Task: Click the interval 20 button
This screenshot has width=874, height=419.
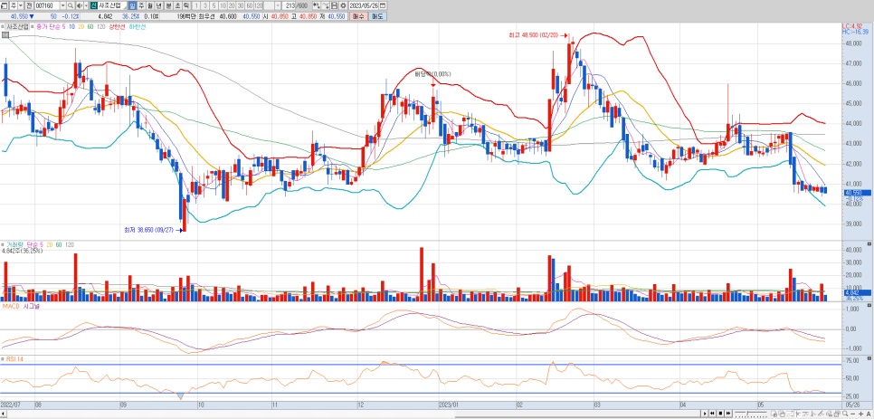Action: point(232,5)
